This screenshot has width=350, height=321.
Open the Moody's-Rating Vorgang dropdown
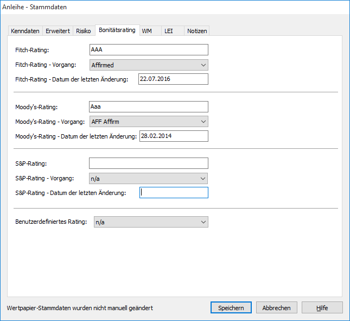(x=148, y=122)
